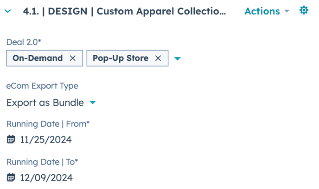Edit the 12/09/2024 date field
319x189 pixels.
(x=46, y=178)
